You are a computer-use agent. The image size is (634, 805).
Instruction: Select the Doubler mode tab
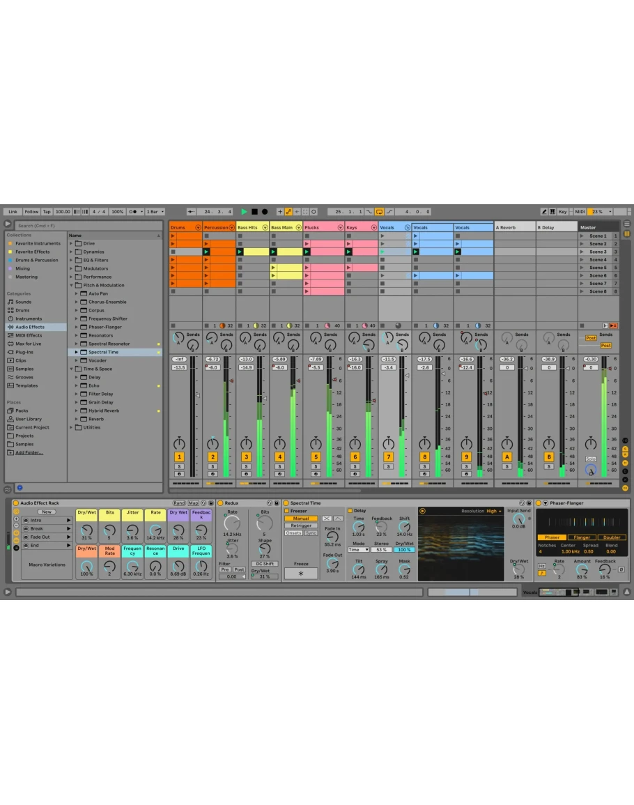[x=612, y=537]
